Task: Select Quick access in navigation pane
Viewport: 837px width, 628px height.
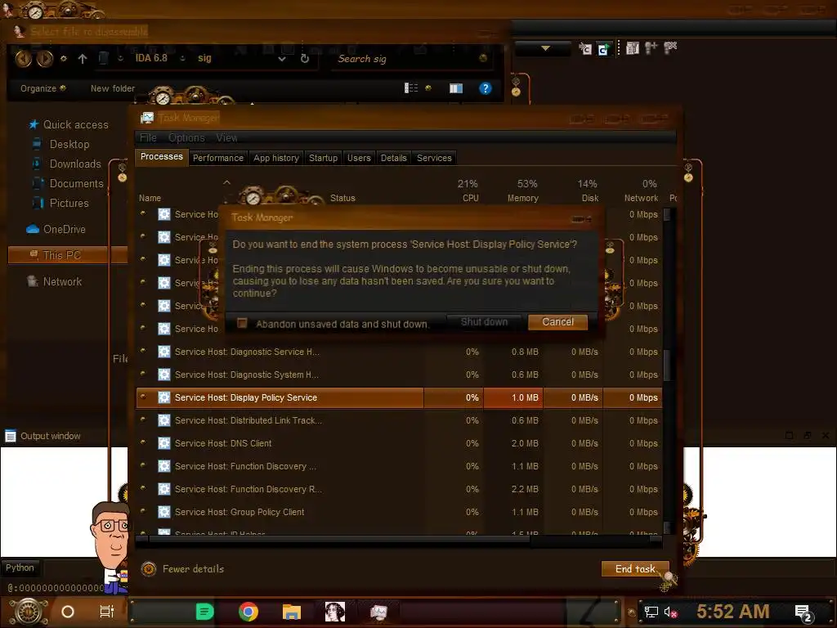Action: point(75,124)
